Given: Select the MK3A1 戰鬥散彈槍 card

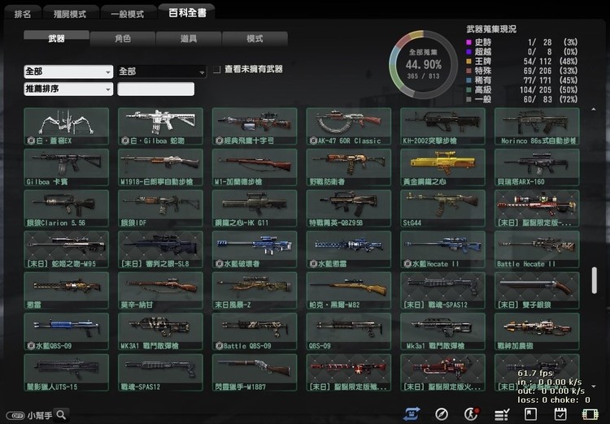Looking at the screenshot, I should point(160,331).
